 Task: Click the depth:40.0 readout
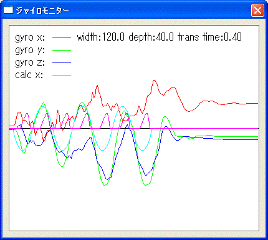click(x=151, y=37)
